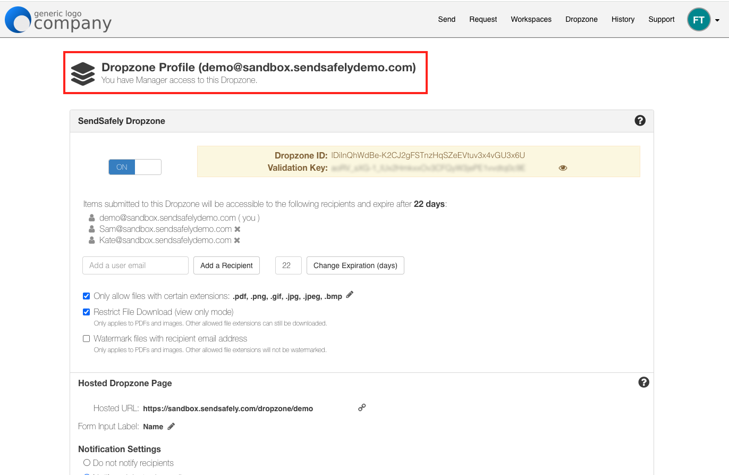Click the Add a Recipient button
The width and height of the screenshot is (729, 475).
[x=226, y=265]
